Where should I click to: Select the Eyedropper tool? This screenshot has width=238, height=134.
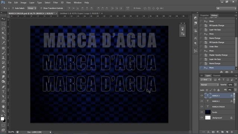click(x=3, y=43)
